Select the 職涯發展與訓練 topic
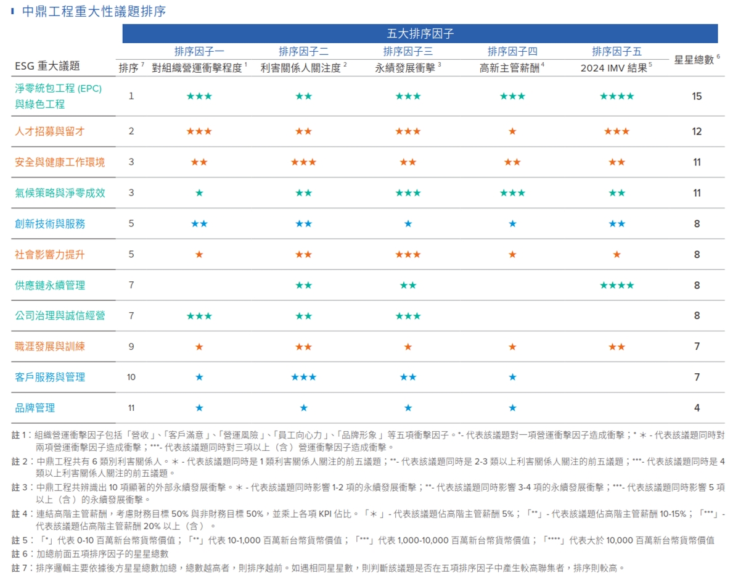The width and height of the screenshot is (754, 578). coord(50,346)
